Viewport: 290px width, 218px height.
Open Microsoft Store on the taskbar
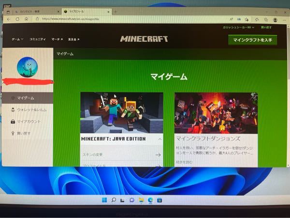point(159,200)
